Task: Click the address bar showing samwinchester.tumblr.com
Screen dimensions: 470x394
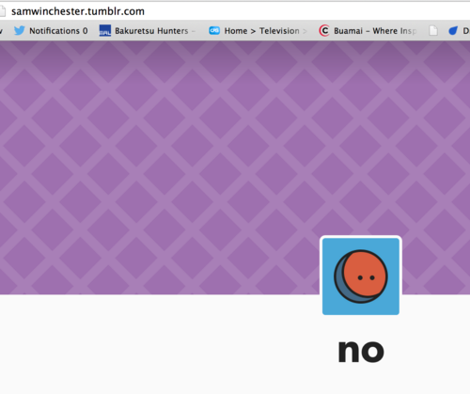Action: click(x=235, y=11)
